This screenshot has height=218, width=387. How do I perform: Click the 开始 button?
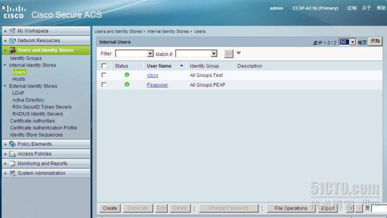375,41
